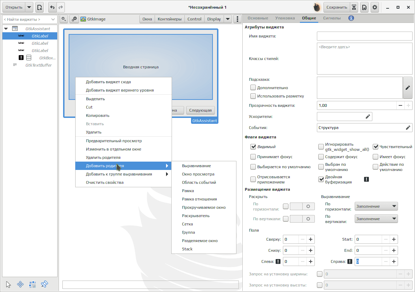Collapse the GtkAssistant tree node
Image resolution: width=415 pixels, height=292 pixels.
[6, 28]
